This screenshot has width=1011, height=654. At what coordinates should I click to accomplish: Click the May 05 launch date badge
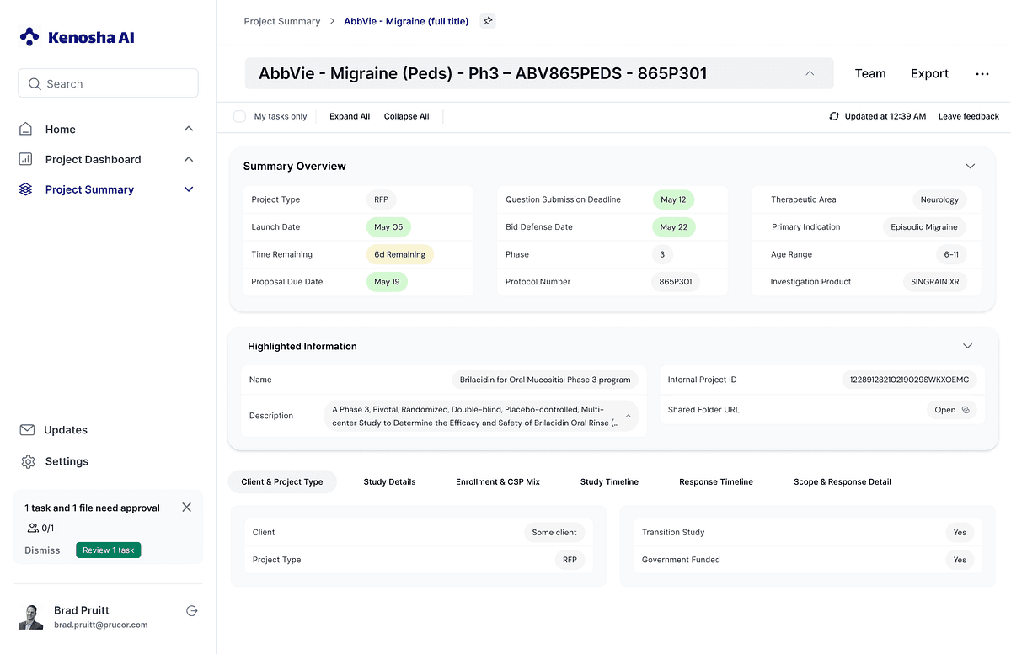pos(388,227)
